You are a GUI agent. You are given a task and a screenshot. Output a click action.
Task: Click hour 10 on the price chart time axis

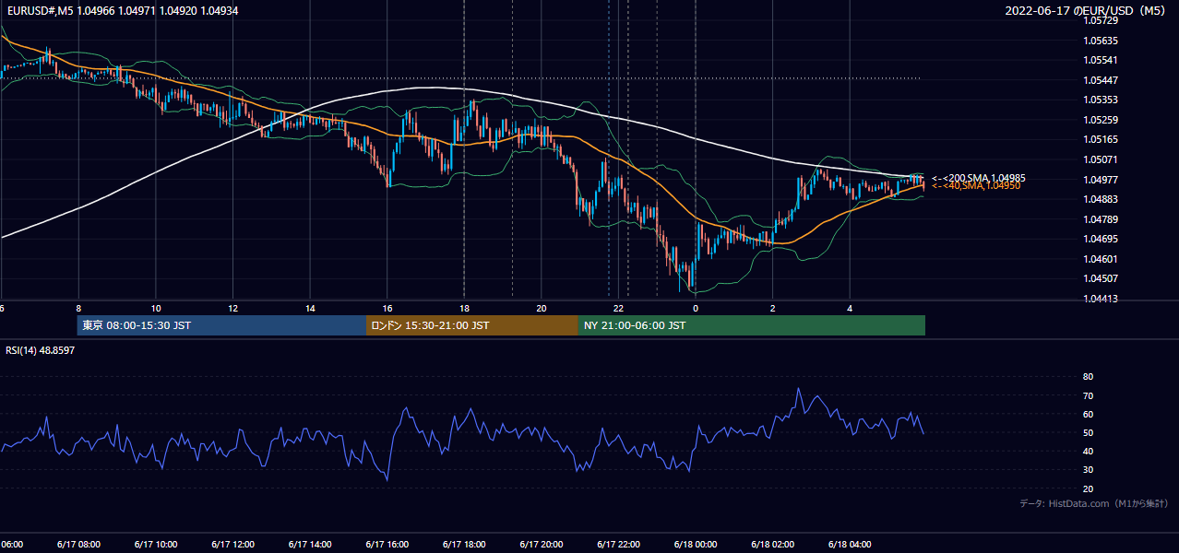[156, 308]
